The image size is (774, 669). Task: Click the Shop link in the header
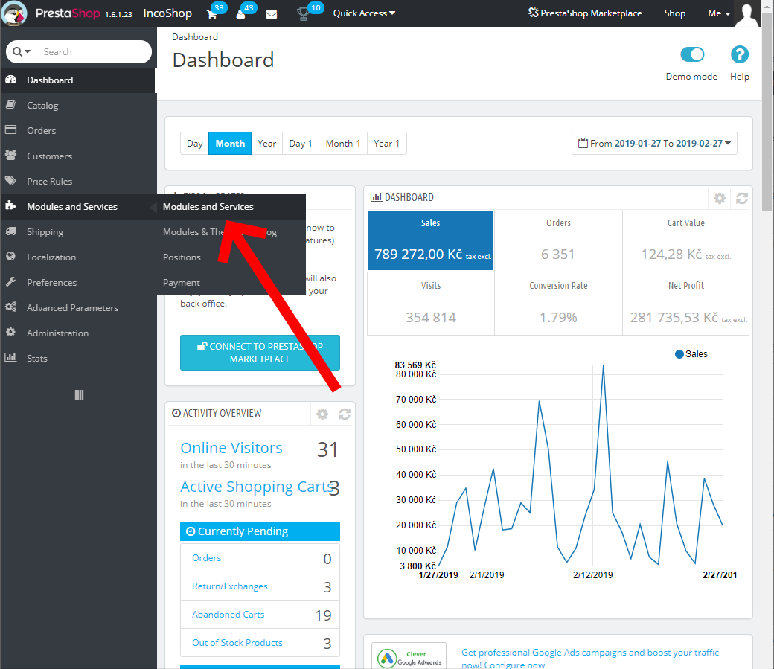coord(674,13)
